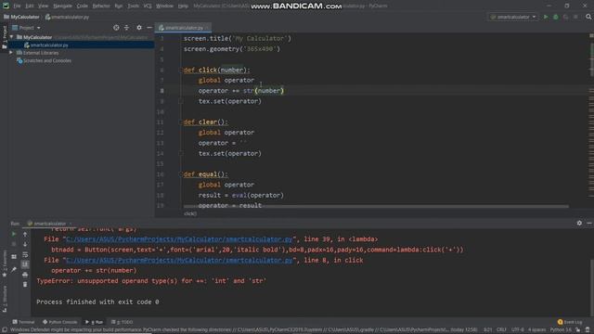
Task: Click the up arrow in Run console toolbar
Action: [x=25, y=235]
